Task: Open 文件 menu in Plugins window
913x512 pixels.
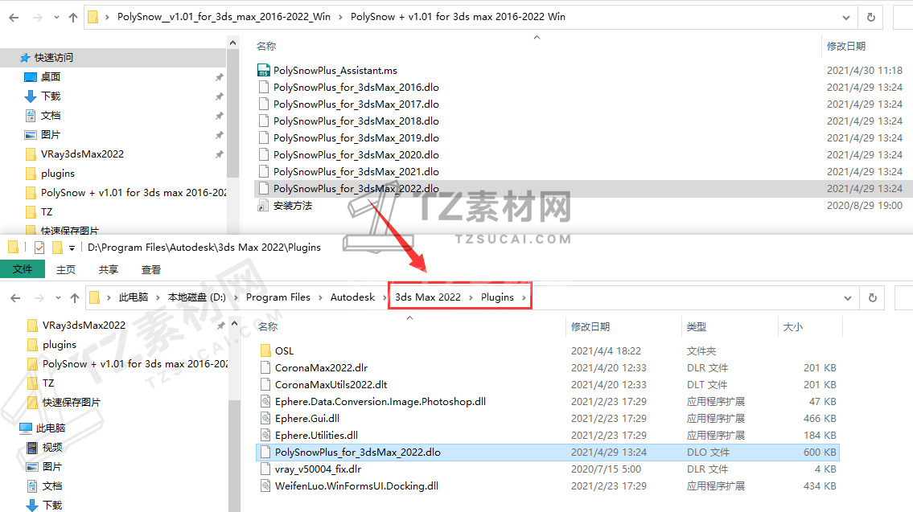Action: click(x=23, y=268)
